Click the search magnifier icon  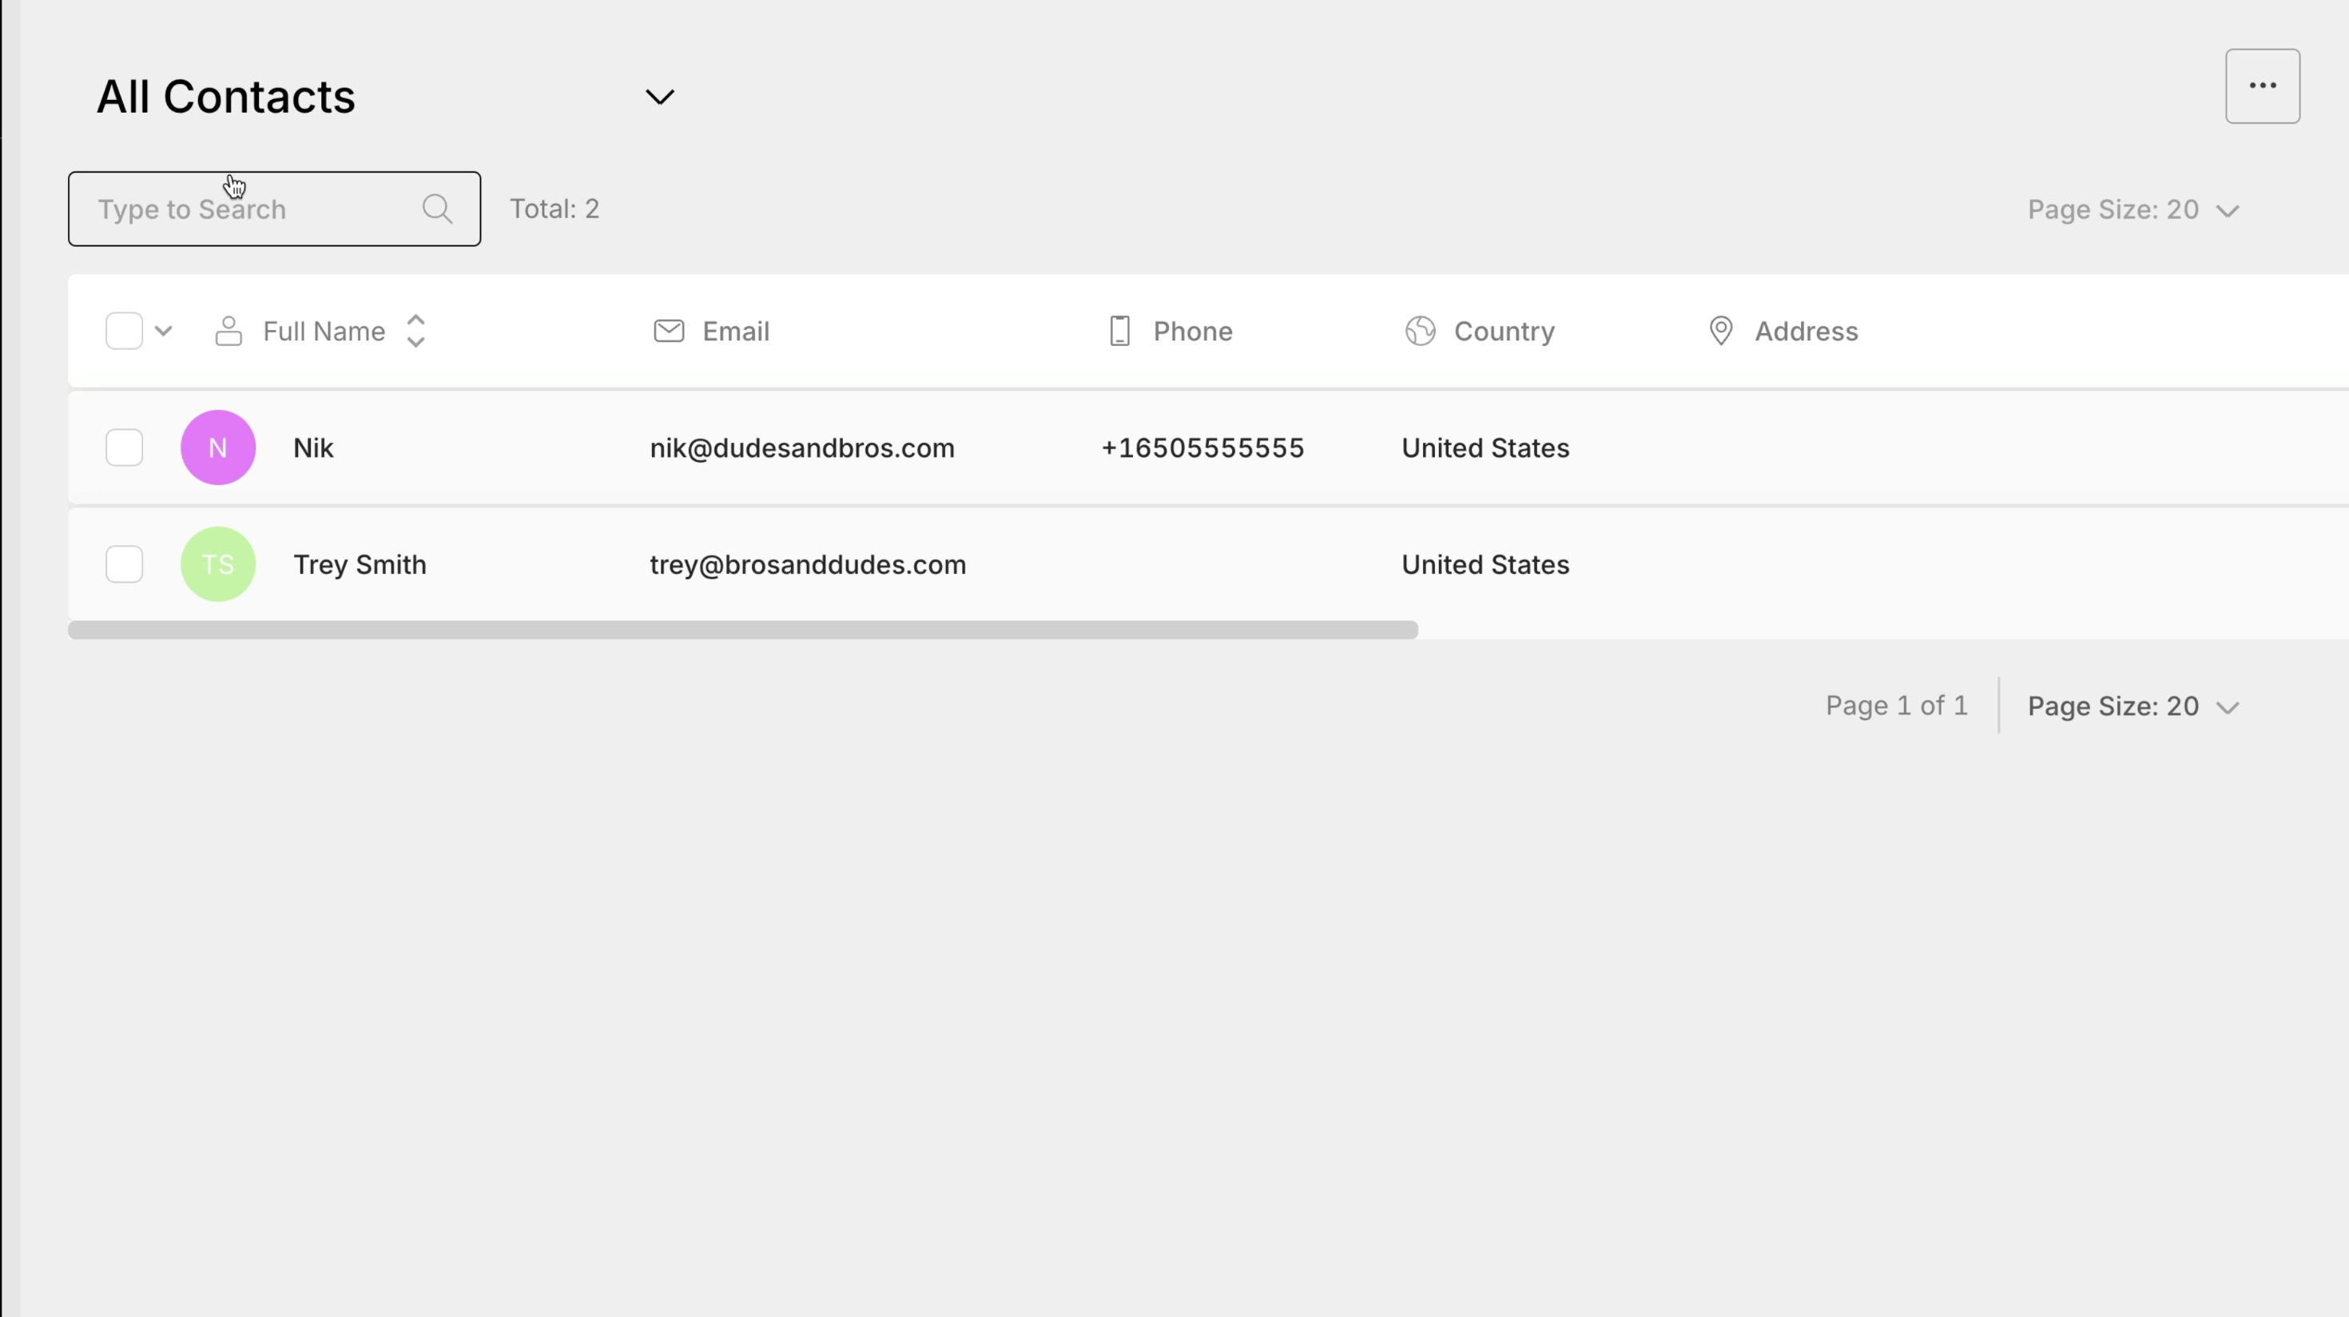(438, 209)
